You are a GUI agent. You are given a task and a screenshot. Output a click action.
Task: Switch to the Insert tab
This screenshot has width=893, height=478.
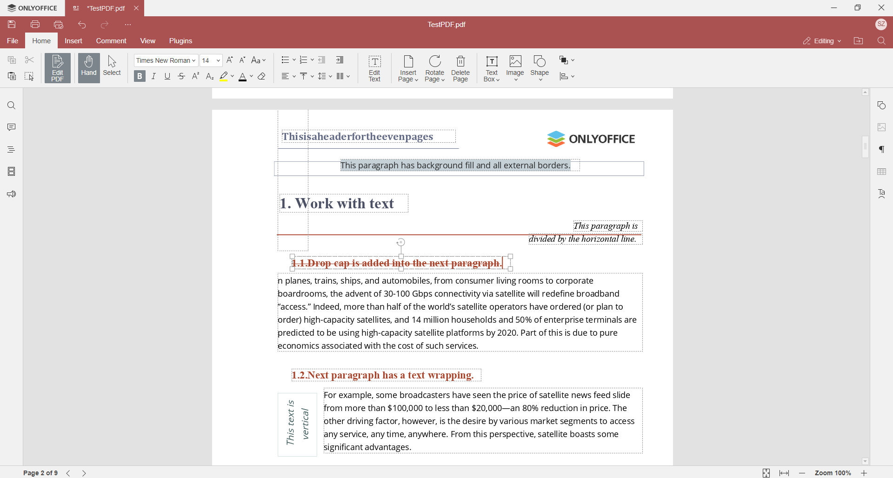pyautogui.click(x=73, y=40)
